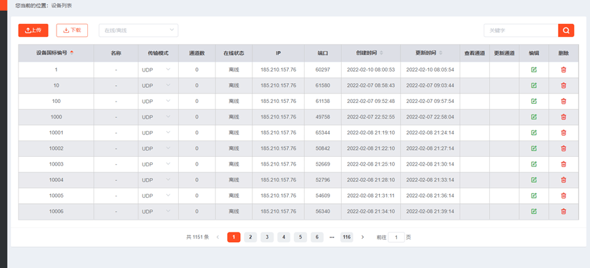Screen dimensions: 590x268
Task: Click the 关键字 keyword search field
Action: click(x=520, y=31)
